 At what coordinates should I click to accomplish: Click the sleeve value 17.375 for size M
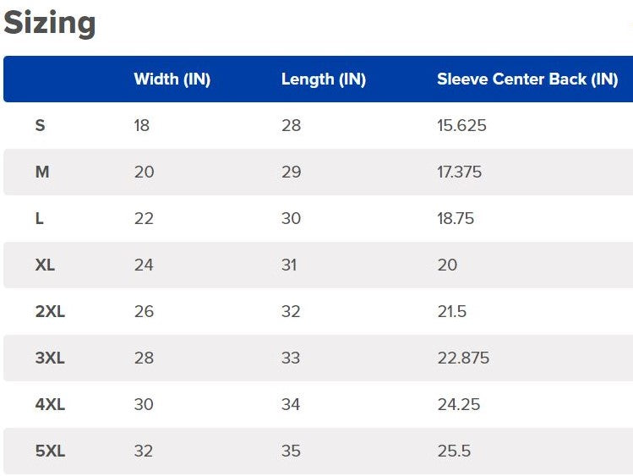(459, 172)
